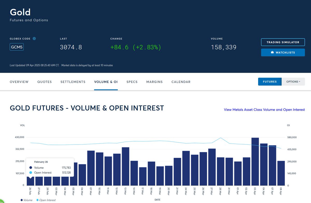Select the Volume & OI tab
This screenshot has width=311, height=203.
click(106, 82)
